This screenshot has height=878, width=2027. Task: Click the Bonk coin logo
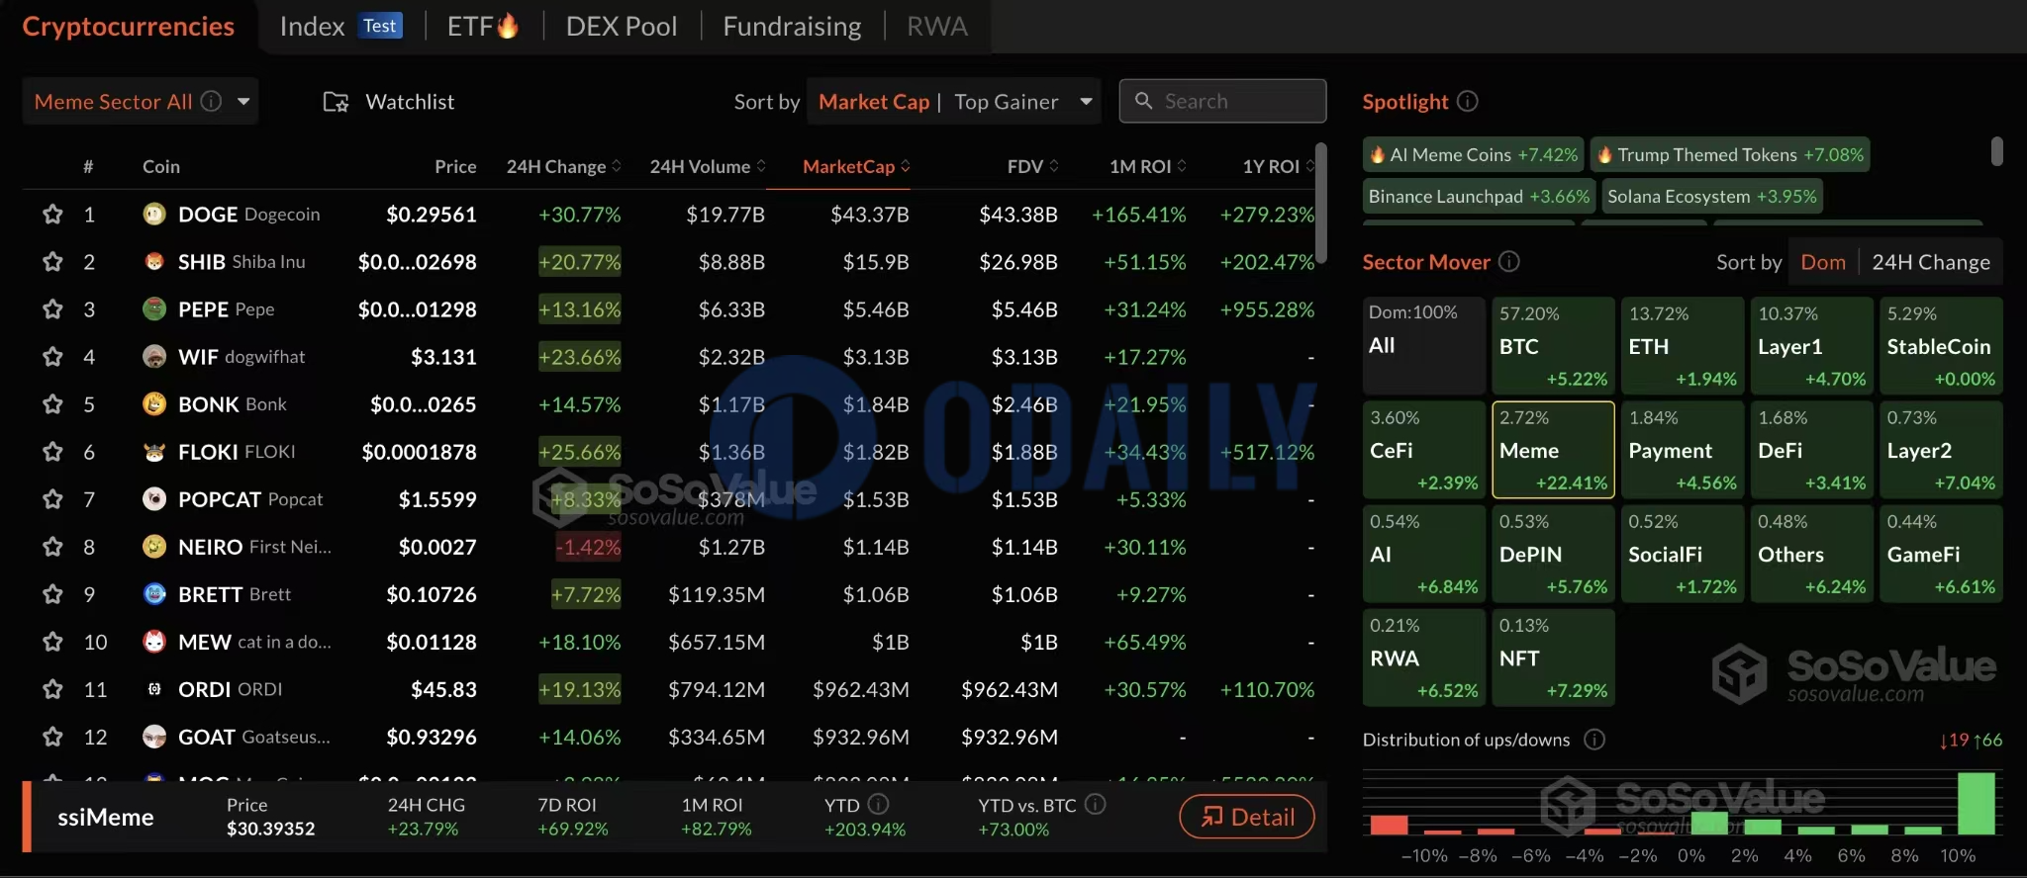[154, 403]
